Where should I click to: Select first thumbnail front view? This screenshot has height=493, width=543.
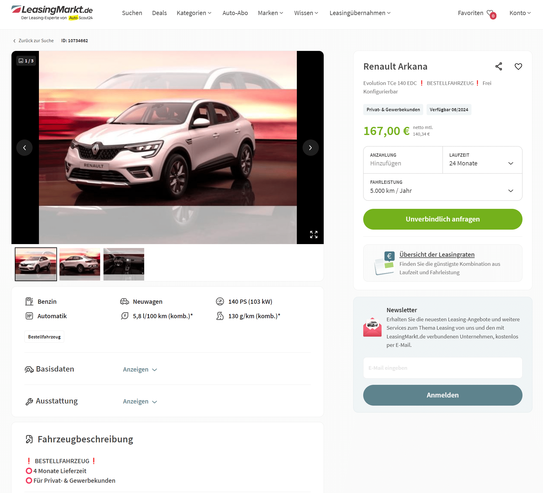pyautogui.click(x=36, y=264)
